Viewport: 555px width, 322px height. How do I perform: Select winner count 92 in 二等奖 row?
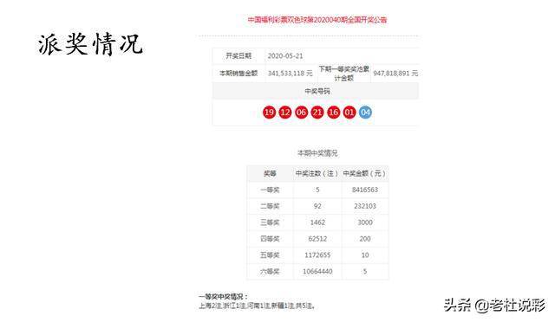(x=317, y=206)
